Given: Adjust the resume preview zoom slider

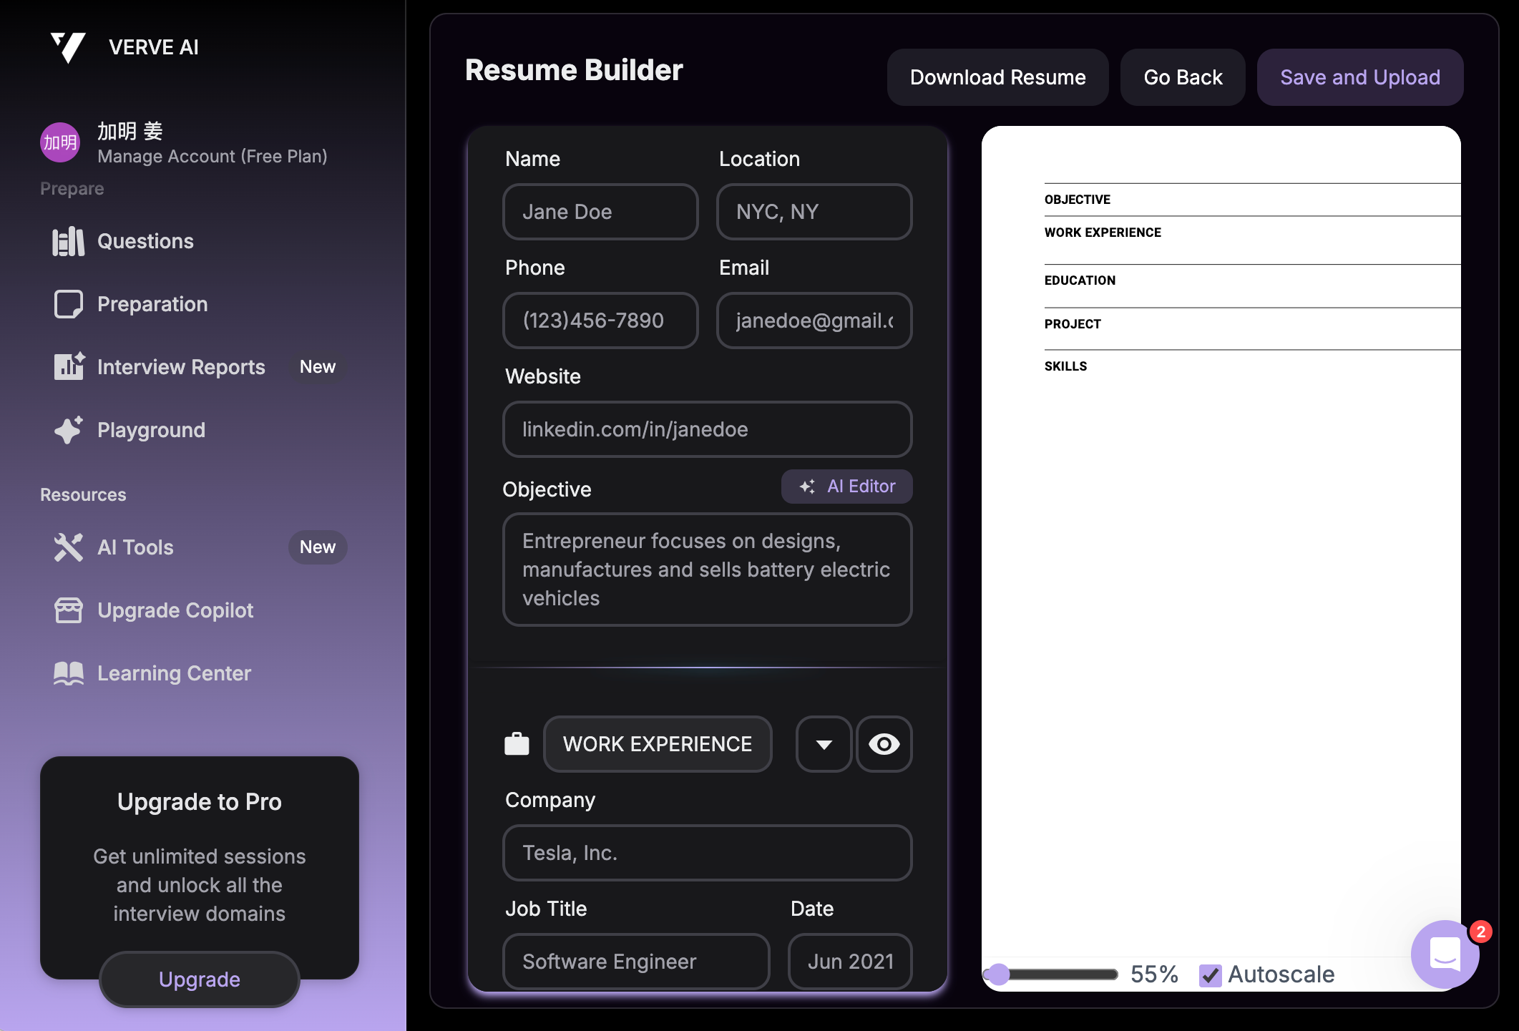Looking at the screenshot, I should coord(999,974).
